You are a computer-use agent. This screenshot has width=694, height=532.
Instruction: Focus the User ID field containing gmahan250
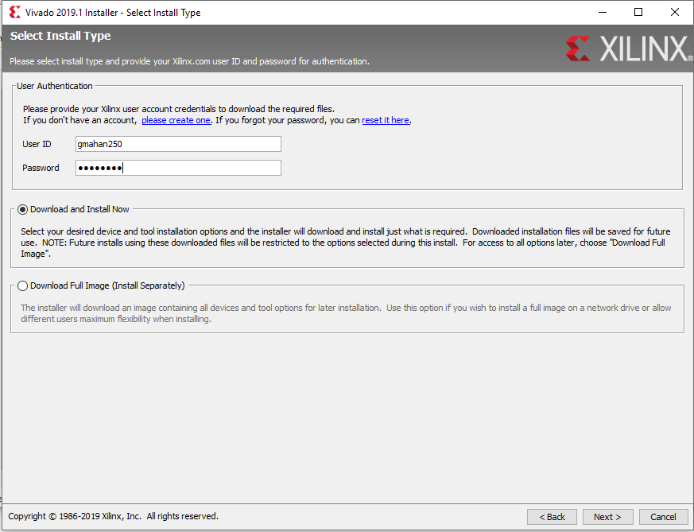[178, 144]
